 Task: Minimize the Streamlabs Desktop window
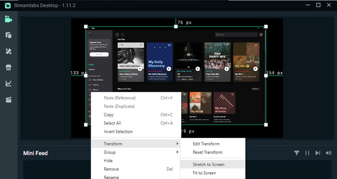click(x=308, y=5)
